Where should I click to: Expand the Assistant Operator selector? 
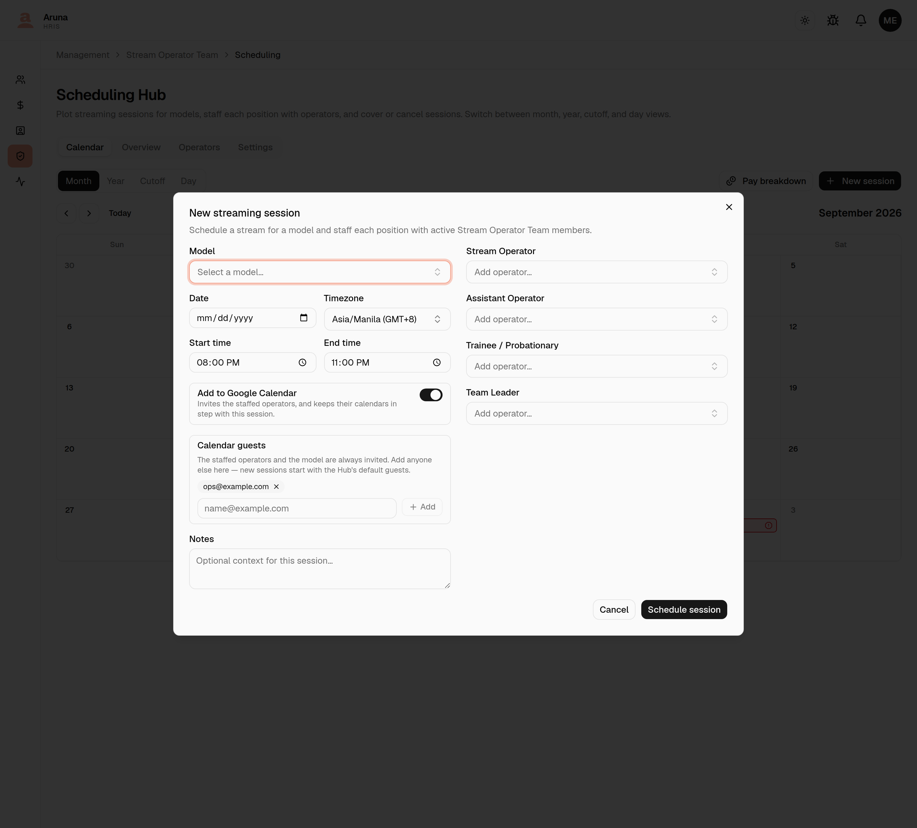pyautogui.click(x=596, y=319)
